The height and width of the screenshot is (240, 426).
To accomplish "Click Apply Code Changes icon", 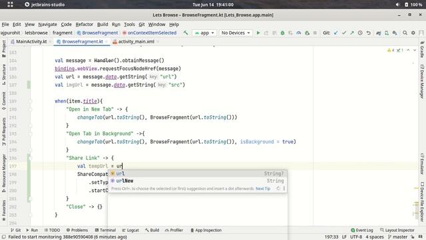I will pos(274,33).
